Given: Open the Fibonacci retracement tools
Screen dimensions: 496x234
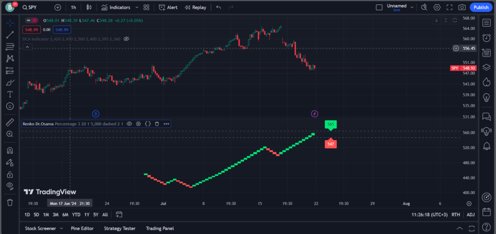Looking at the screenshot, I should pyautogui.click(x=10, y=47).
